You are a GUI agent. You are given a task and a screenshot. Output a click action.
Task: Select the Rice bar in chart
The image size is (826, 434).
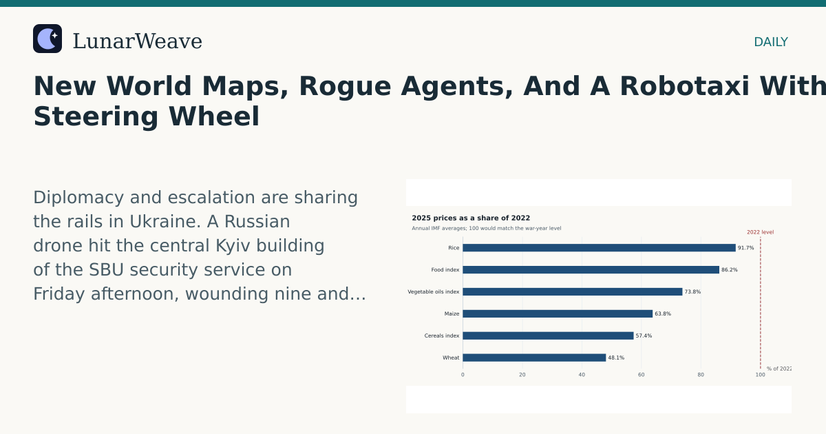point(599,248)
